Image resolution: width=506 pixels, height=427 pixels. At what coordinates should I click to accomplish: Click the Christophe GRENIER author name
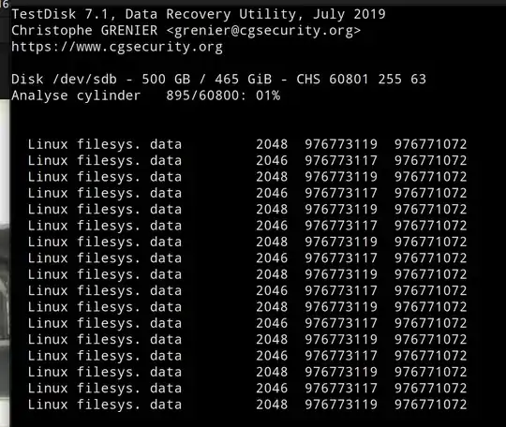[x=84, y=31]
